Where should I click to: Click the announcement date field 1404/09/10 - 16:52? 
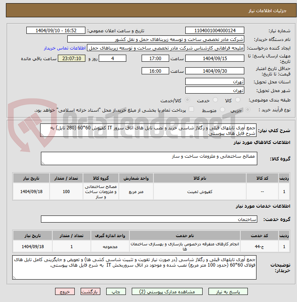point(56,30)
